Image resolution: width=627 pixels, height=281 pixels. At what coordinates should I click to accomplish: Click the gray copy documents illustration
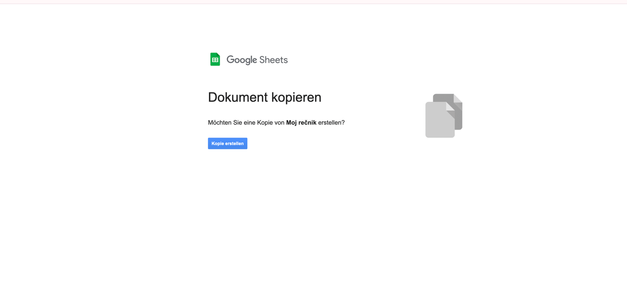(444, 116)
